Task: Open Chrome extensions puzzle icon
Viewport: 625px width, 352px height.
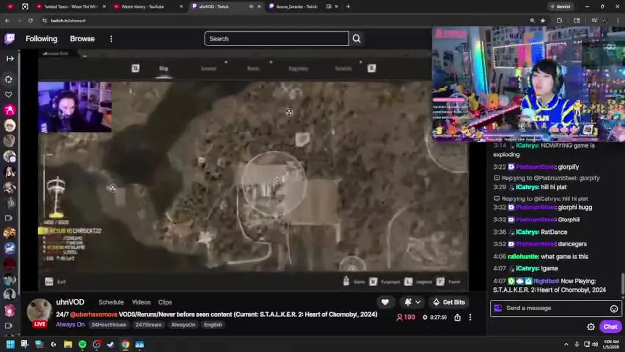Action: tap(559, 21)
